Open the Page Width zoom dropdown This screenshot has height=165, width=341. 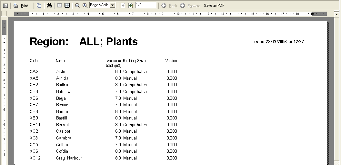[112, 5]
